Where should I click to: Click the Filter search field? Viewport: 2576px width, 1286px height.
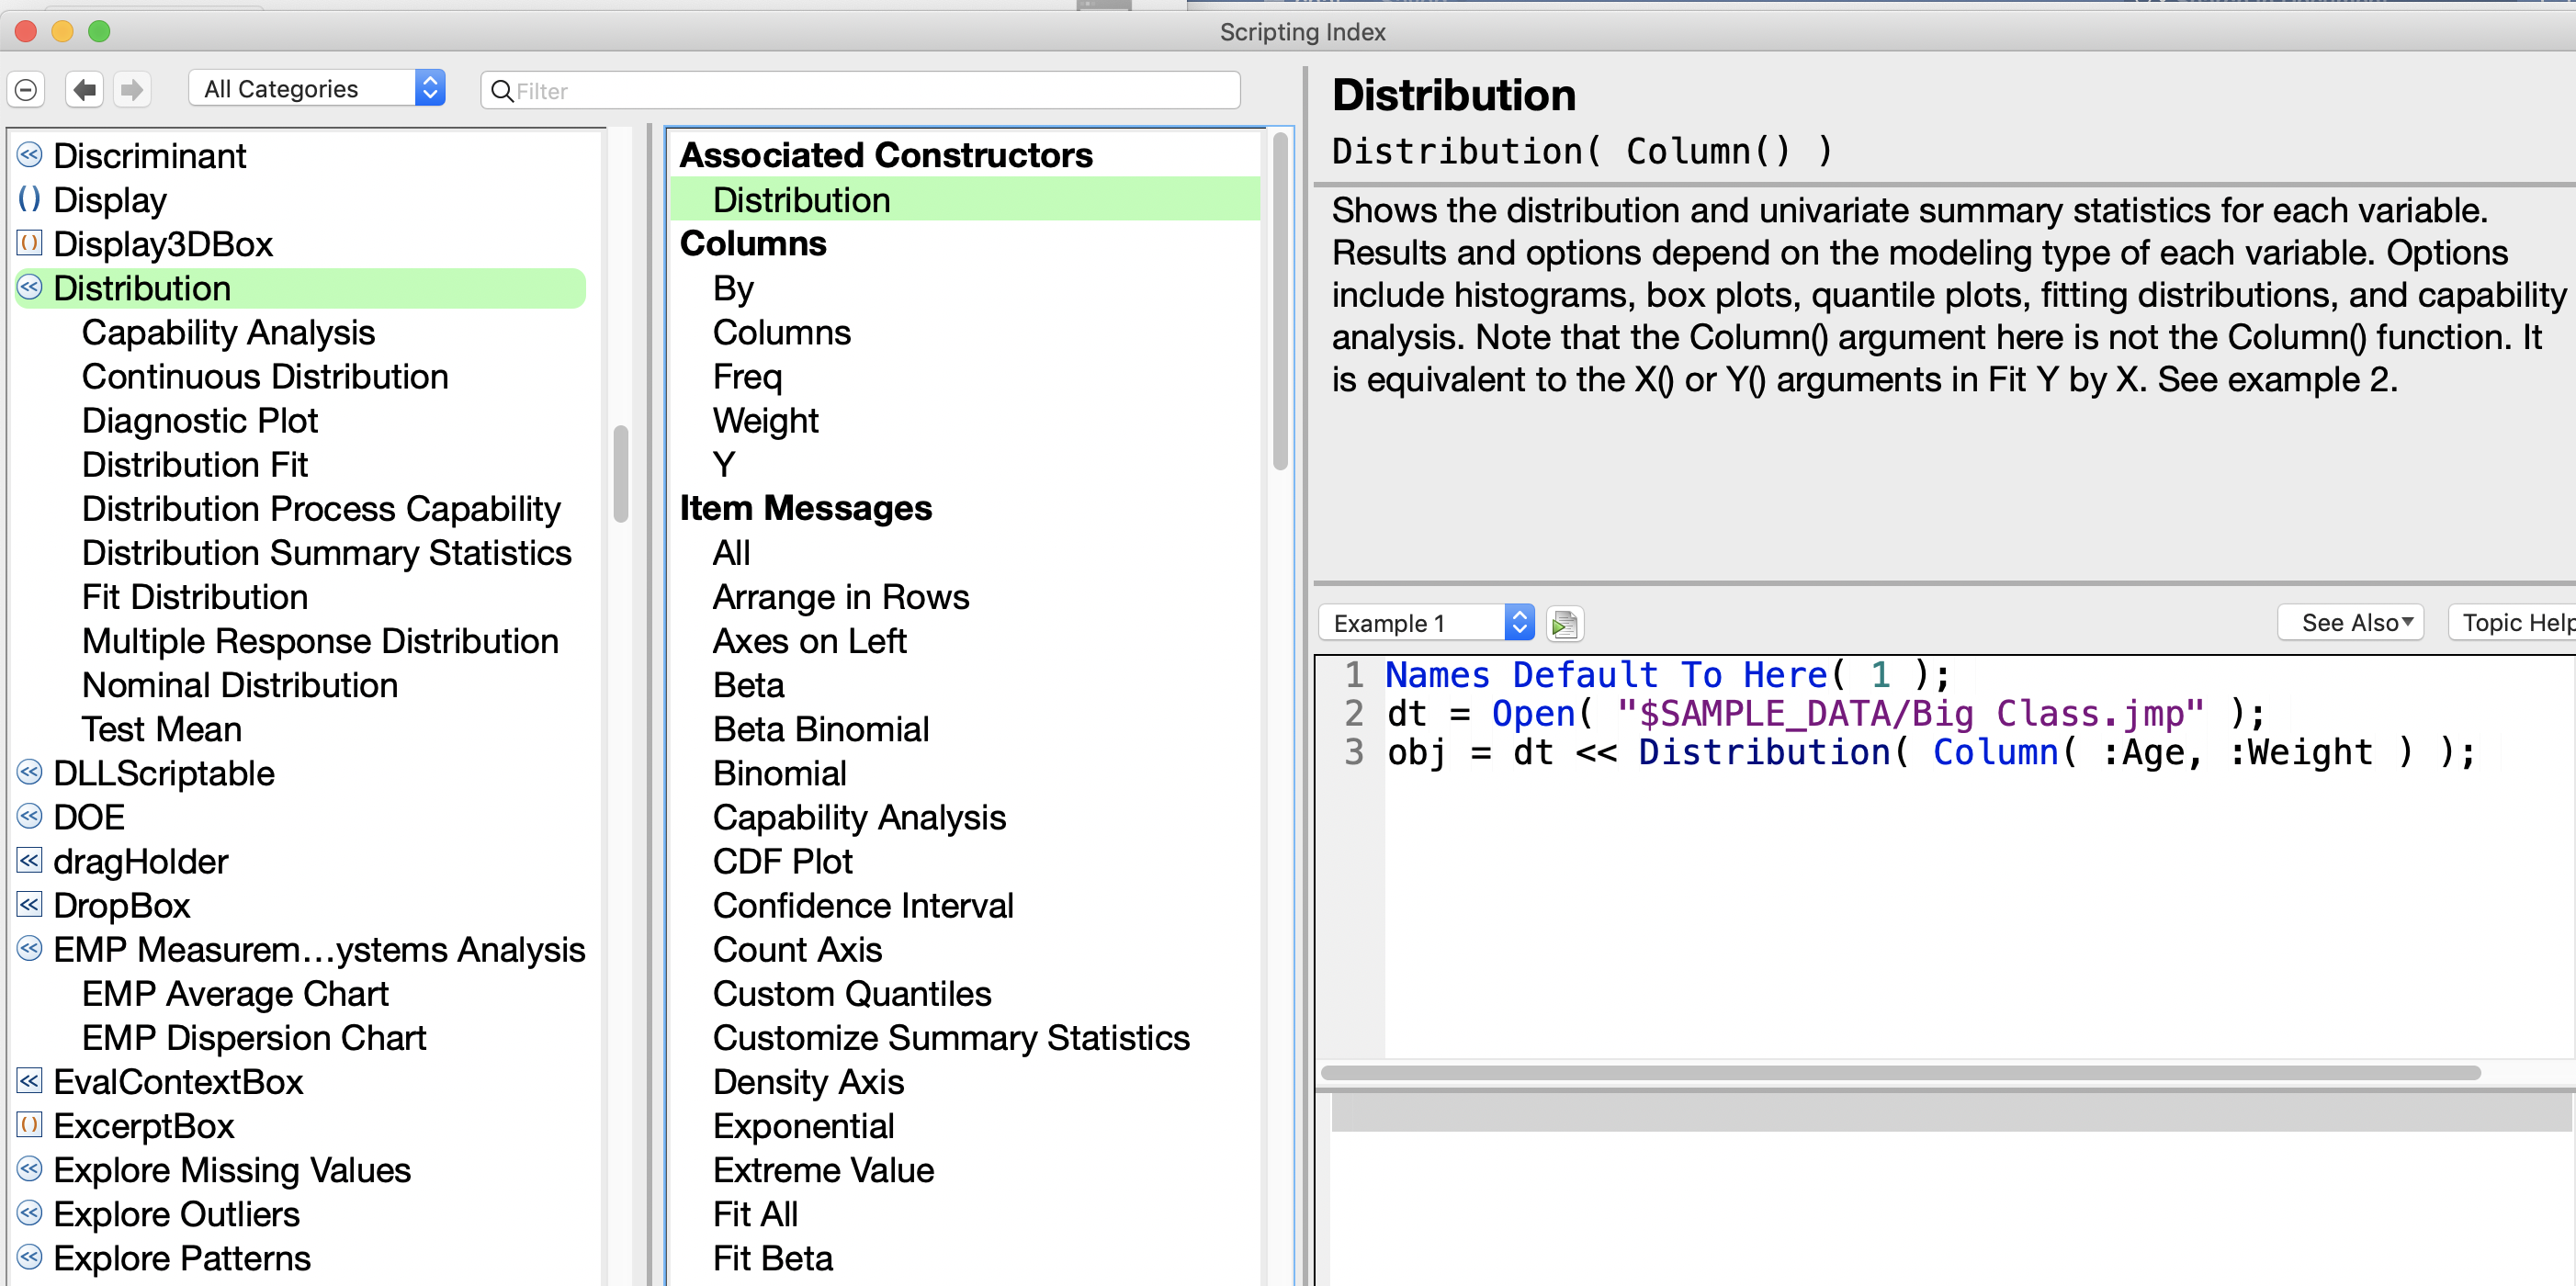pyautogui.click(x=860, y=90)
